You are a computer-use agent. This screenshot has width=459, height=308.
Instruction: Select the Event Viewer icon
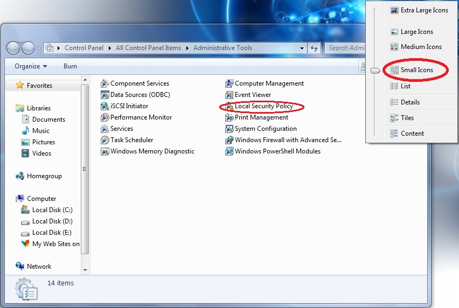tap(229, 95)
